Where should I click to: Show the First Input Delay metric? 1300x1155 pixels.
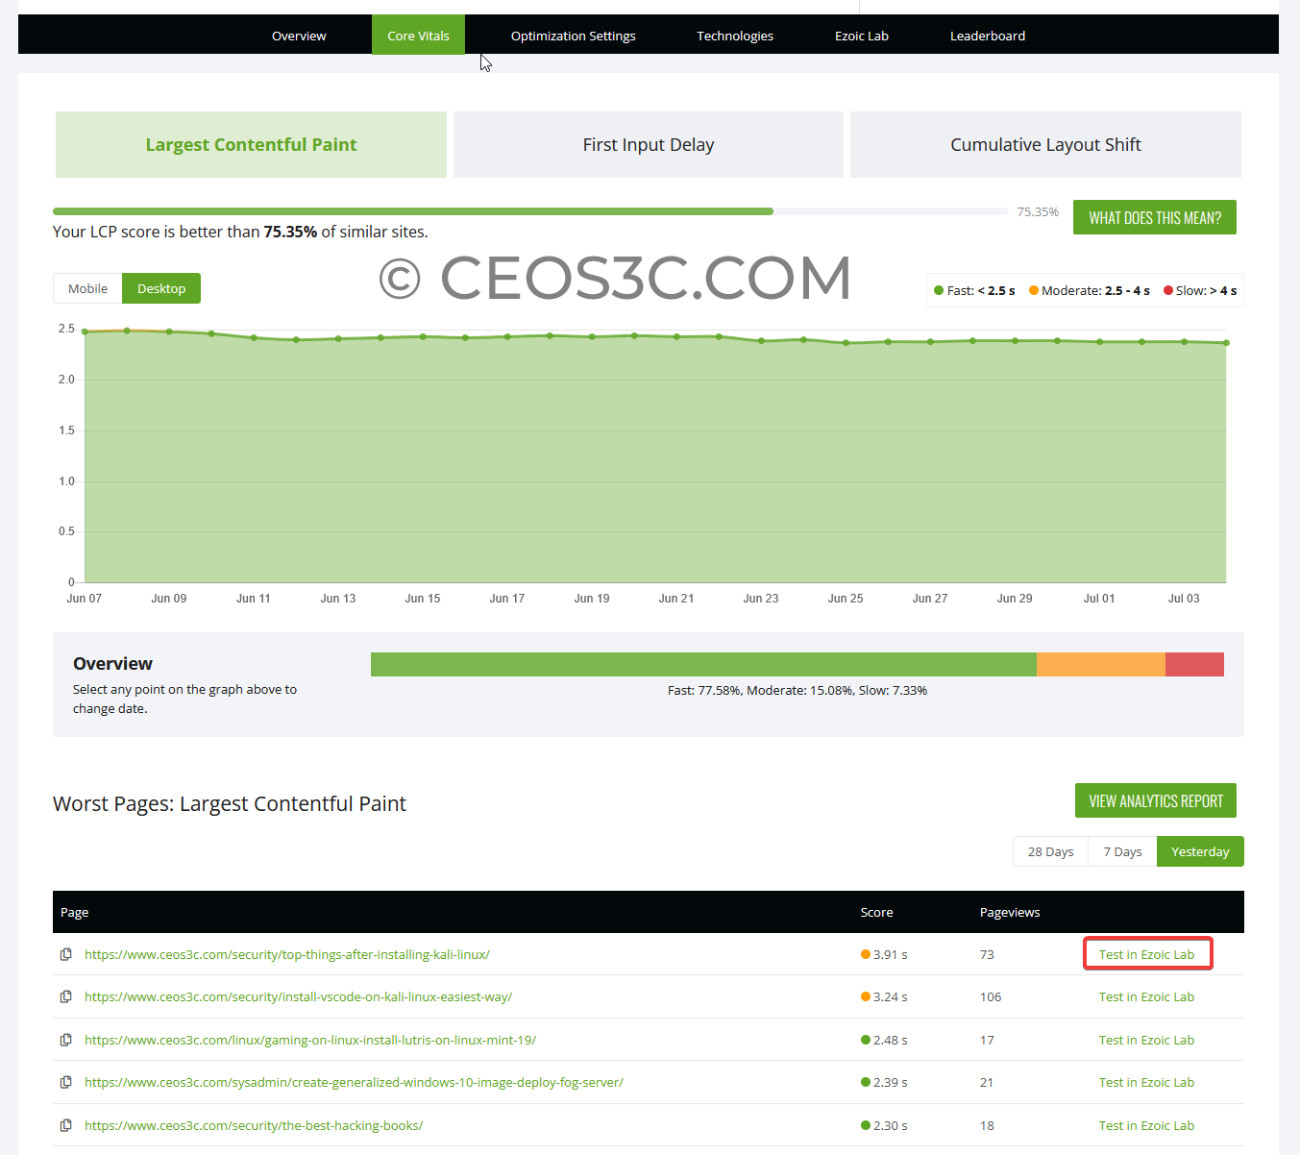point(649,144)
